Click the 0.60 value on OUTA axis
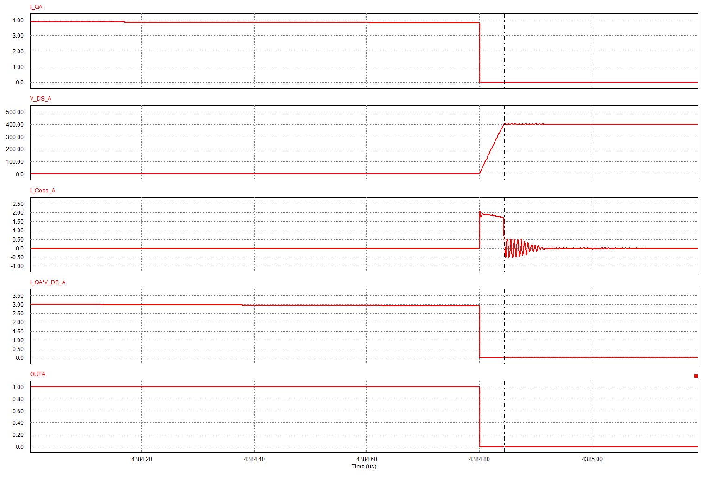 pos(18,411)
